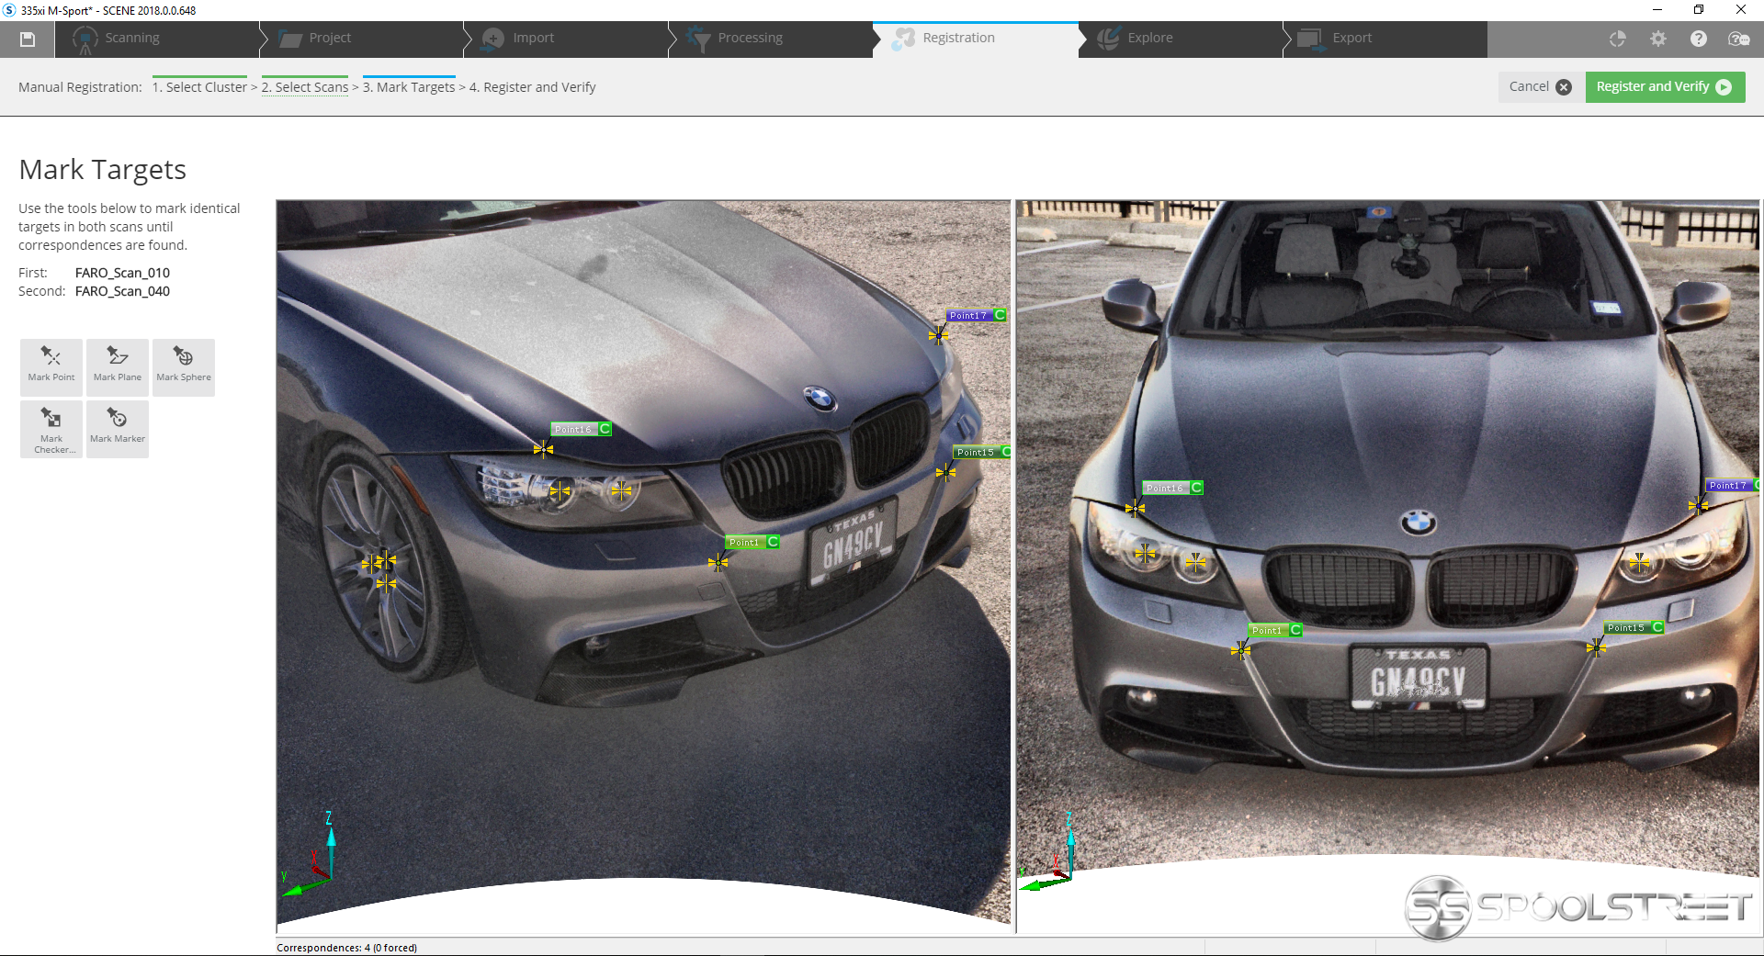The image size is (1764, 956).
Task: Click the FARO_Scan_040 second scan name
Action: click(x=122, y=291)
